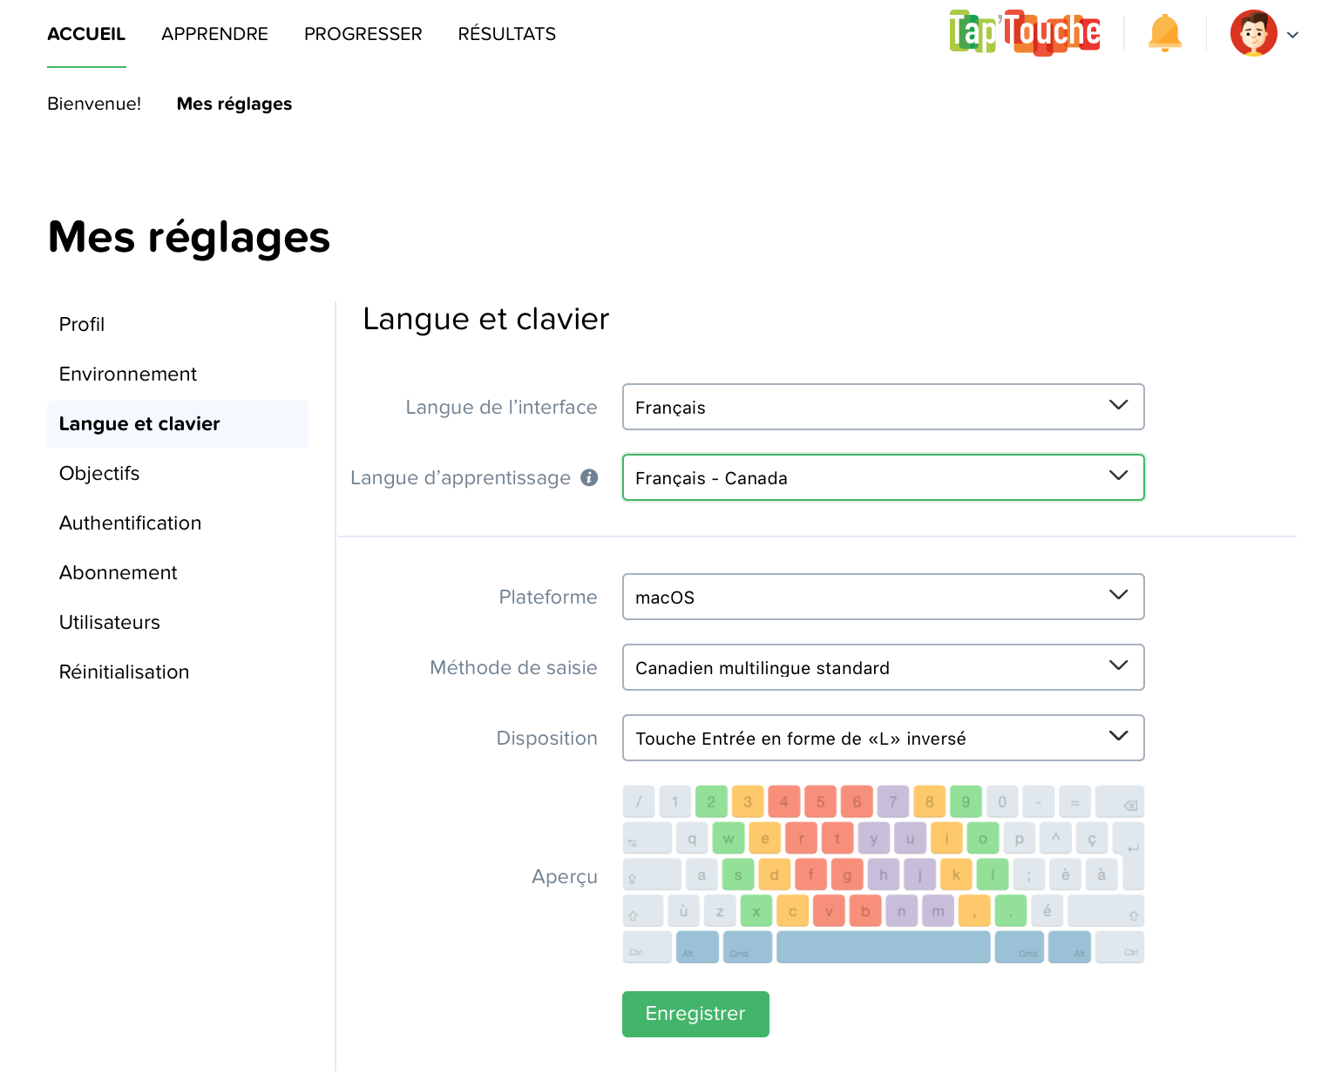Go back via the Bienvenue! breadcrumb
The height and width of the screenshot is (1087, 1342).
[94, 104]
